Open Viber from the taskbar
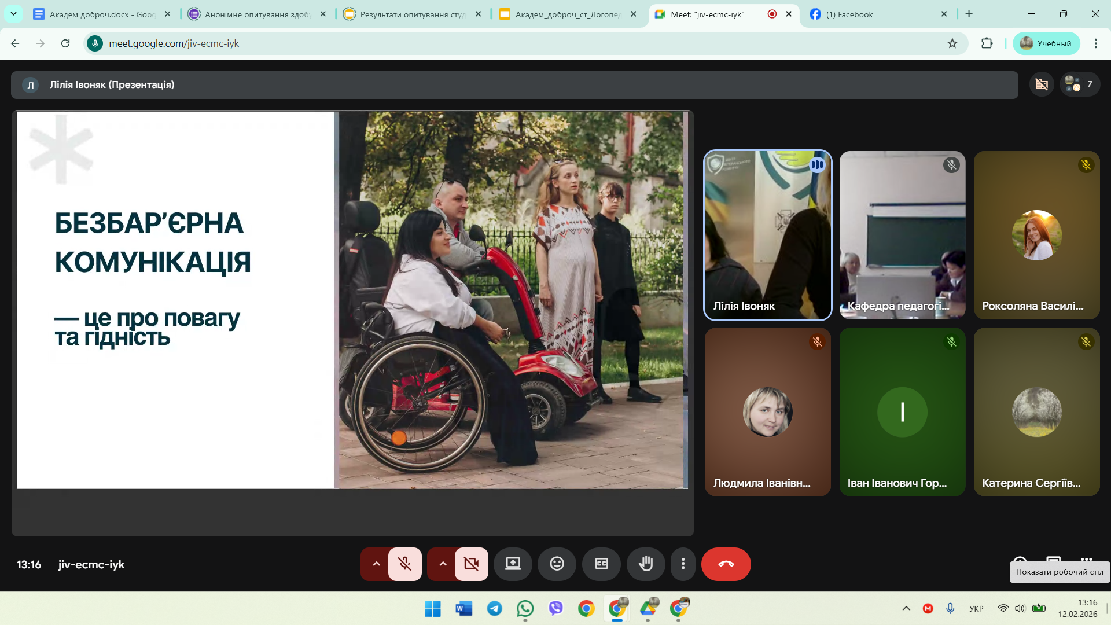This screenshot has height=625, width=1111. coord(555,609)
